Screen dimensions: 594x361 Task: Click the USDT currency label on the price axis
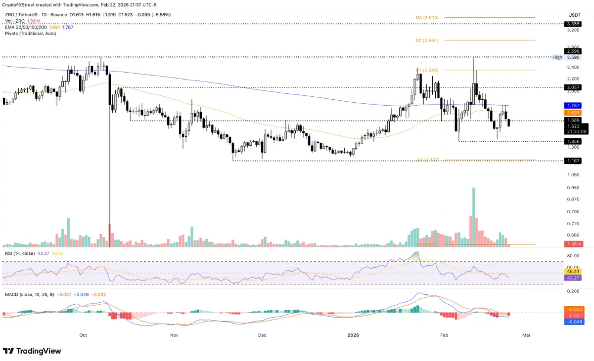point(574,15)
